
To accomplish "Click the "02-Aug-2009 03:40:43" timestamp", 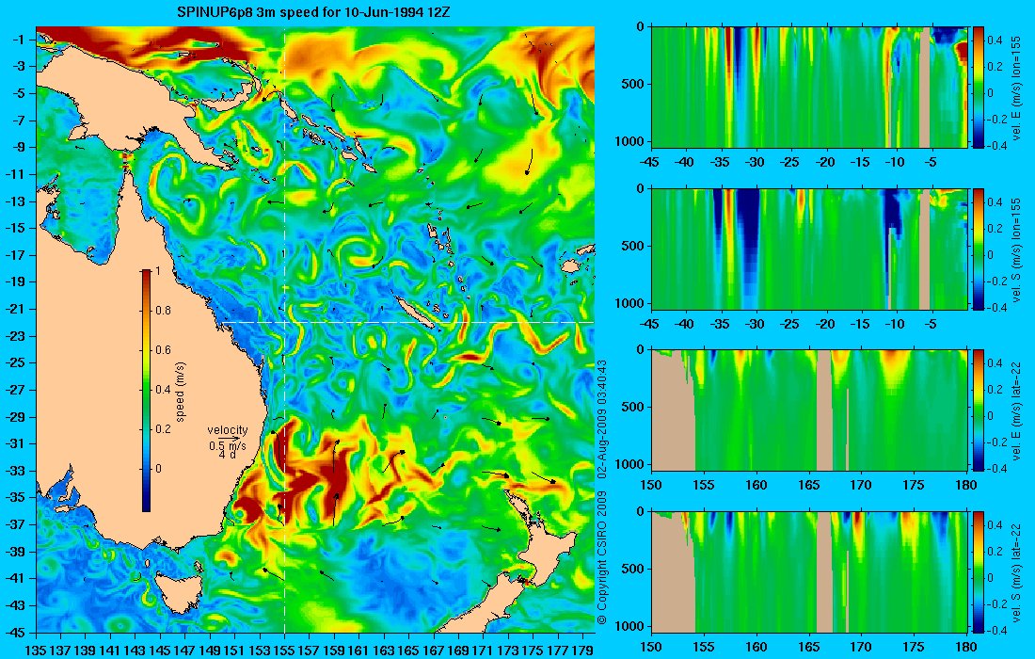I will (x=601, y=419).
